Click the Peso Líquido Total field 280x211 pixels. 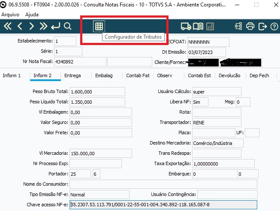click(x=97, y=102)
